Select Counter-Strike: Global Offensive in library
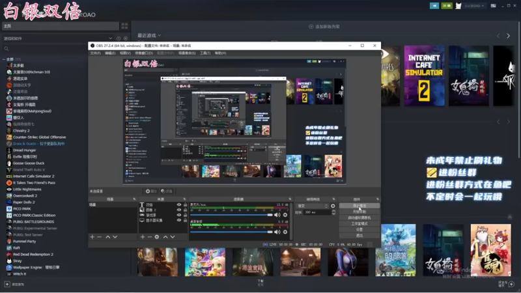The width and height of the screenshot is (521, 293). coord(39,137)
